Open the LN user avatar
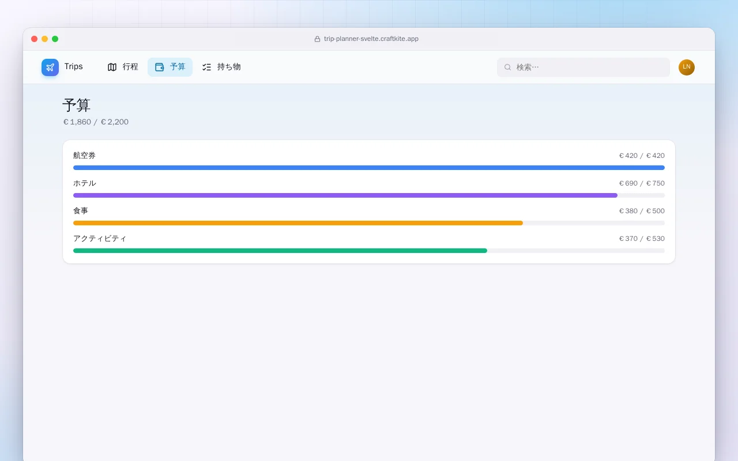Screen dimensions: 738x461 coord(687,67)
